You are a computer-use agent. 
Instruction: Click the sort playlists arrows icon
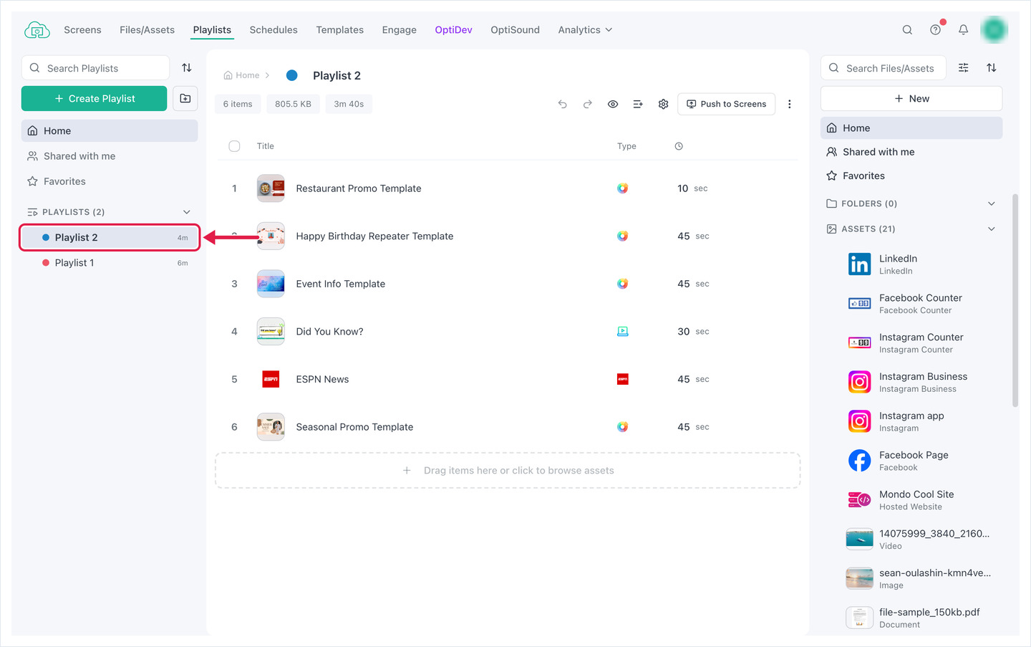point(187,68)
